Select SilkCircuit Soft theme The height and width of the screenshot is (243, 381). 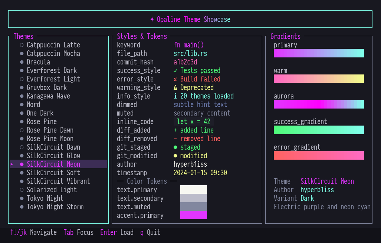58,173
